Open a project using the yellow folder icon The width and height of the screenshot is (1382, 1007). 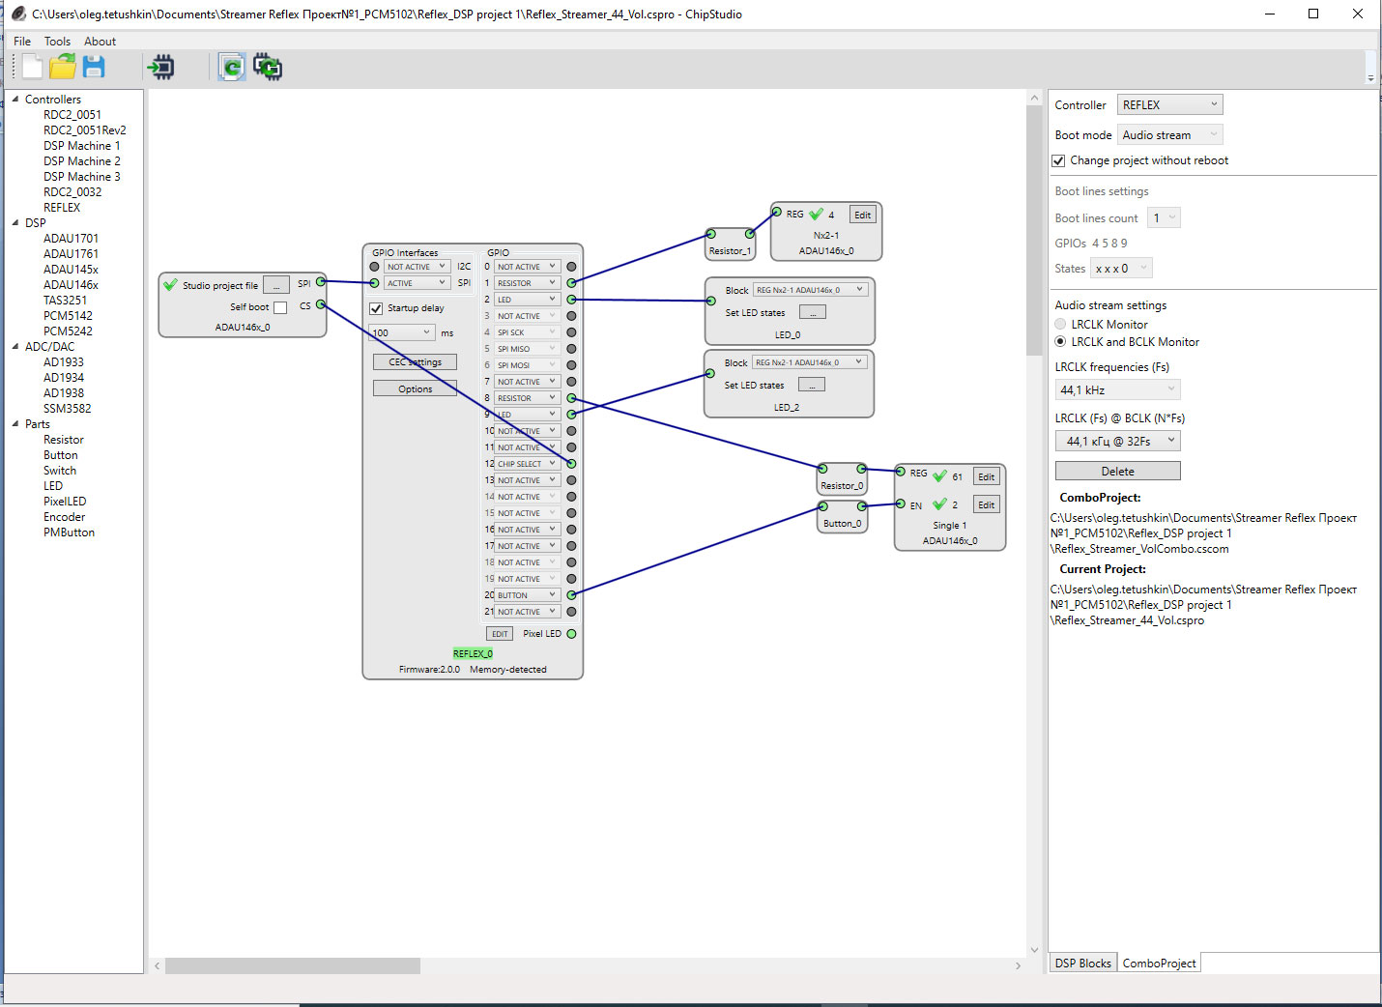click(63, 67)
